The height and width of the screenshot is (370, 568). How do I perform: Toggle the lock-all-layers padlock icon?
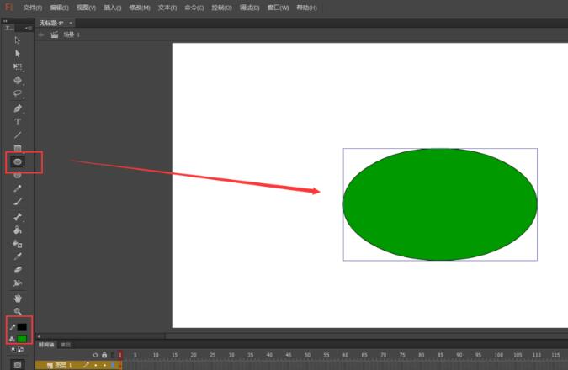point(104,355)
